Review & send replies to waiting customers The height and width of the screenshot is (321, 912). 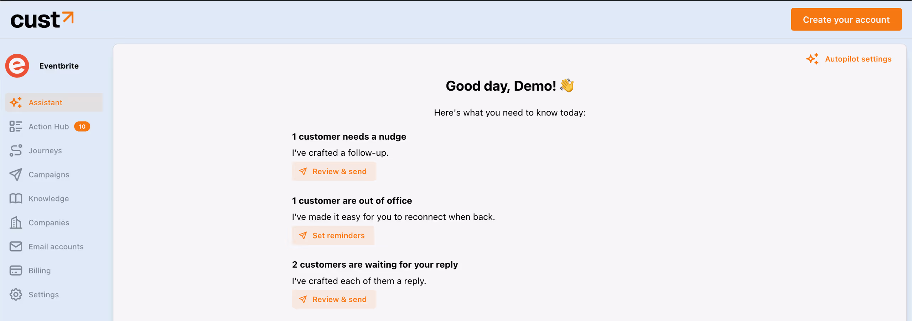pyautogui.click(x=334, y=300)
